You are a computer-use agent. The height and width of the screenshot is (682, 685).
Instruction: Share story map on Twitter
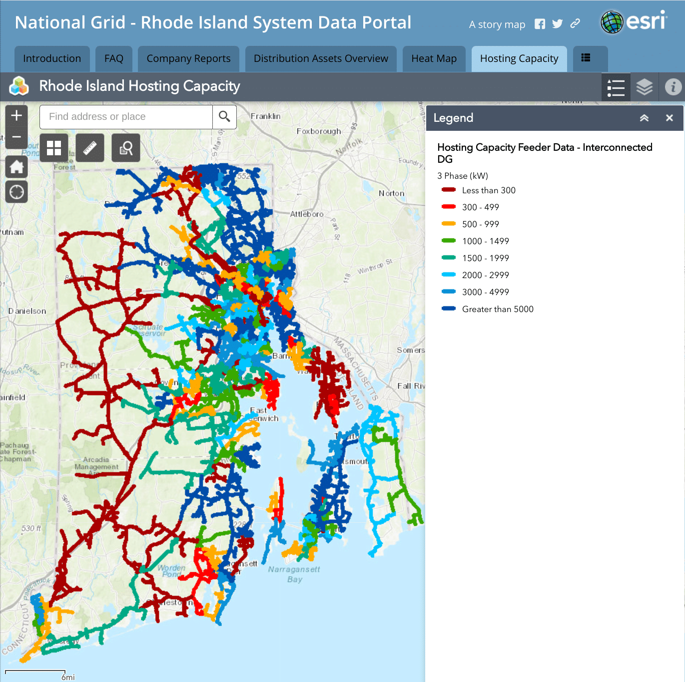tap(558, 24)
